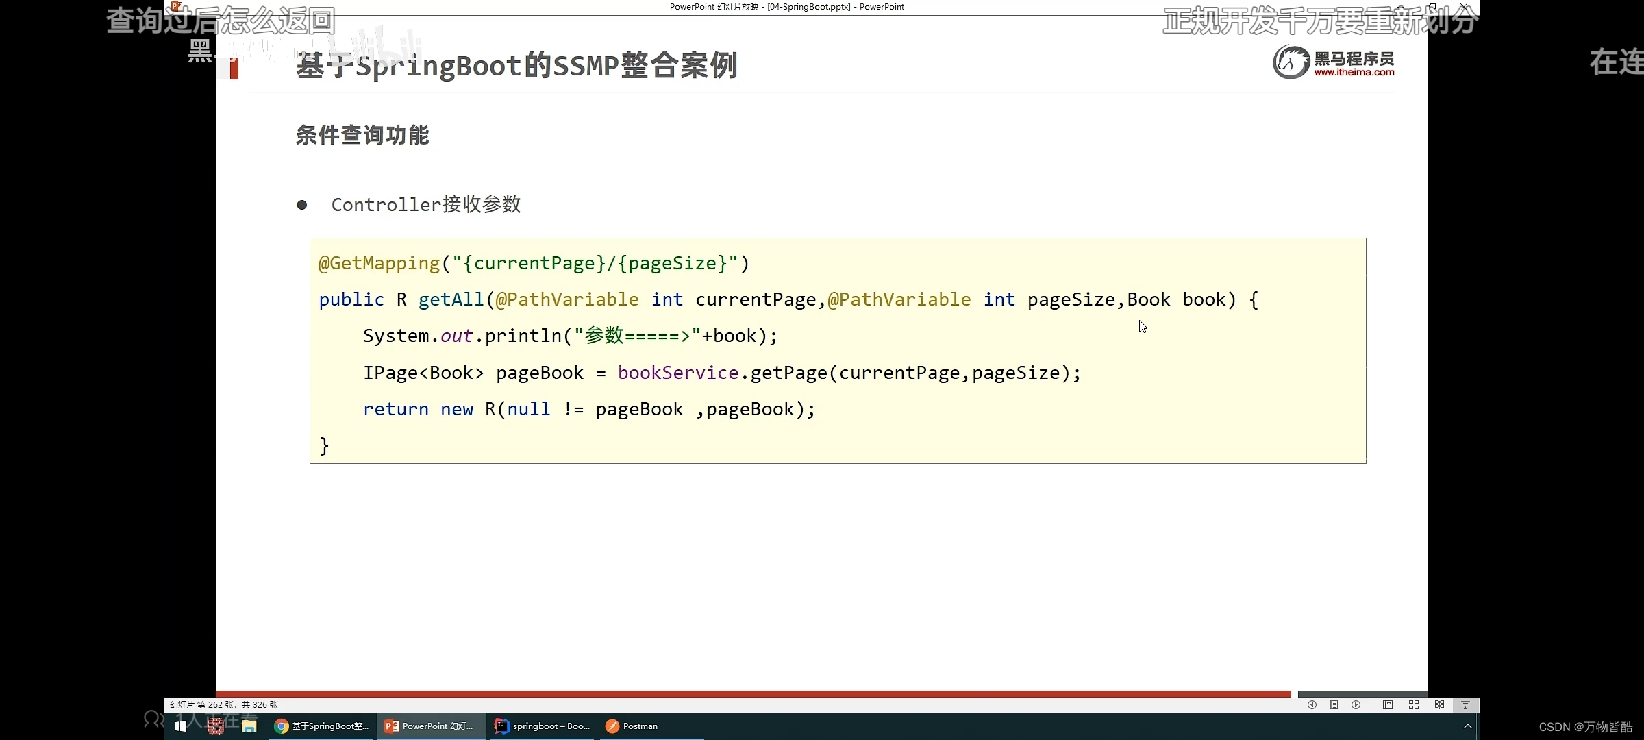Switch to Reading view
Screen dimensions: 1644x740
1440,704
